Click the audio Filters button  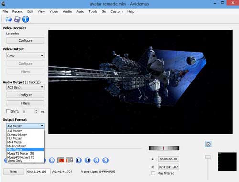click(25, 103)
